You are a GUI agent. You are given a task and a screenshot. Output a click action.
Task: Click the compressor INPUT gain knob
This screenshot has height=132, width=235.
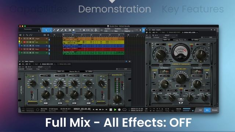160,54
